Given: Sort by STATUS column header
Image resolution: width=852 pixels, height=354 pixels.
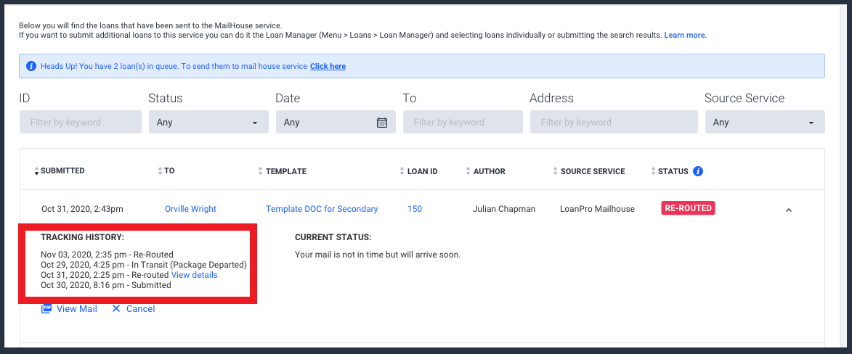Looking at the screenshot, I should [670, 171].
